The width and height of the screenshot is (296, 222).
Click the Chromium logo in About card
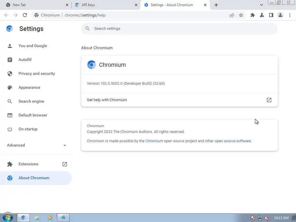point(91,65)
